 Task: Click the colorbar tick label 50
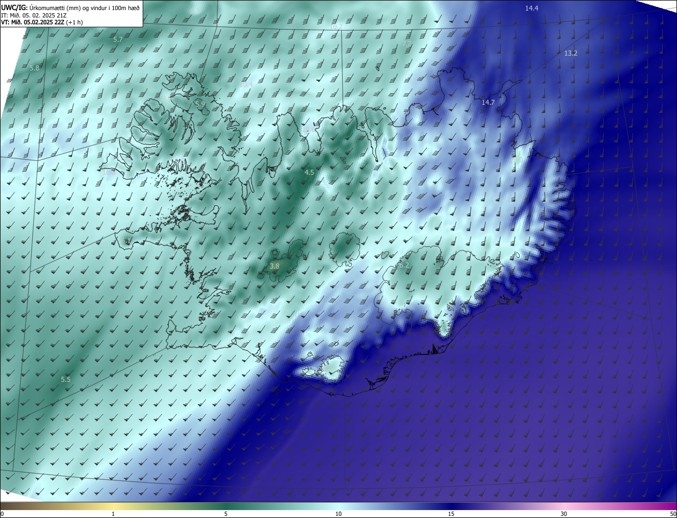pos(673,514)
